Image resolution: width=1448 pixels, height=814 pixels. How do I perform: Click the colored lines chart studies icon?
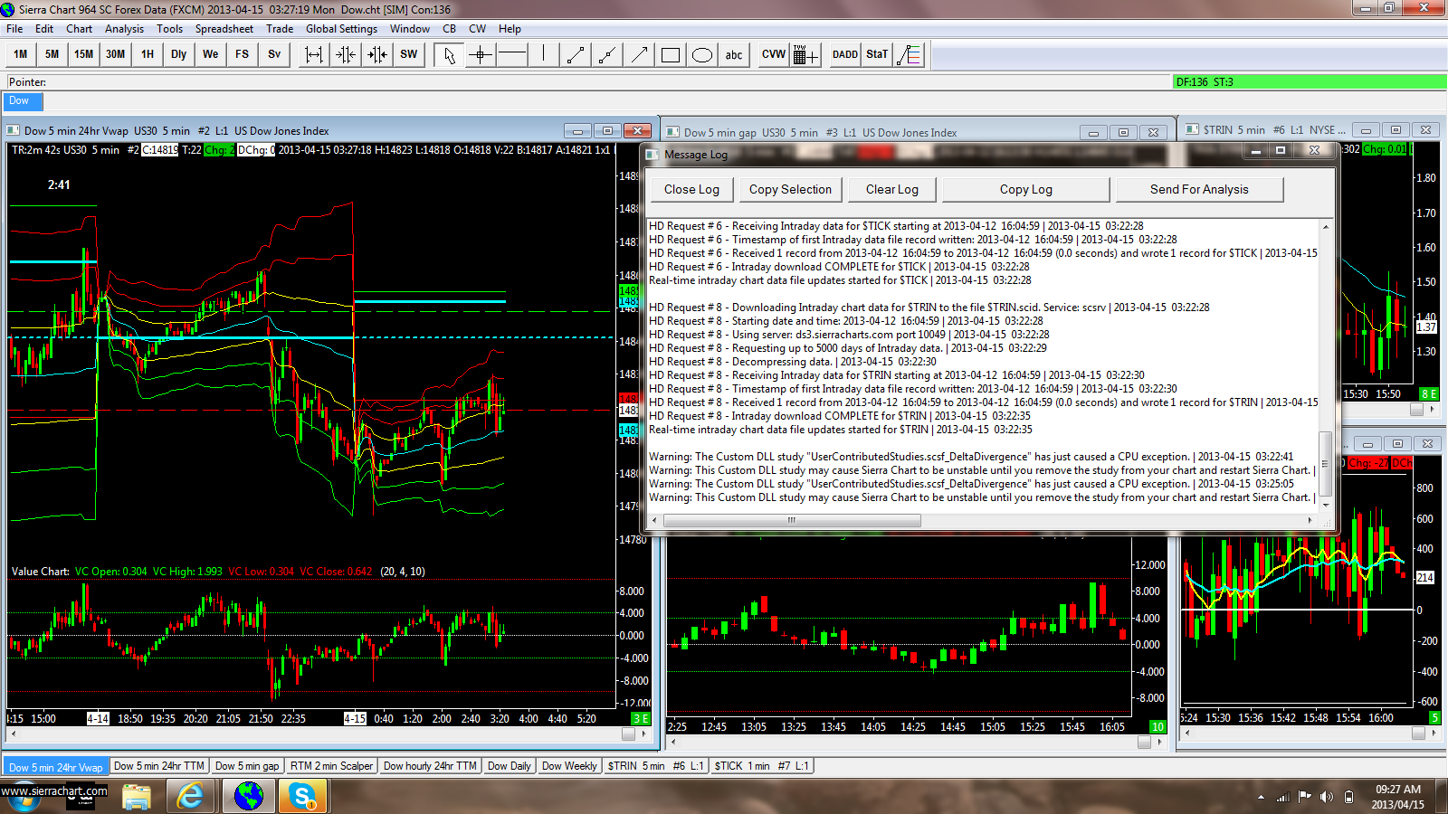909,55
